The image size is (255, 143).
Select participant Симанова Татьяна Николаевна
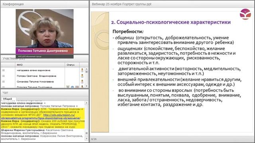[x=35, y=81]
